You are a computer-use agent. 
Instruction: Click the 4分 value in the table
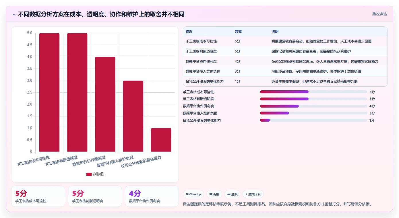(x=237, y=61)
